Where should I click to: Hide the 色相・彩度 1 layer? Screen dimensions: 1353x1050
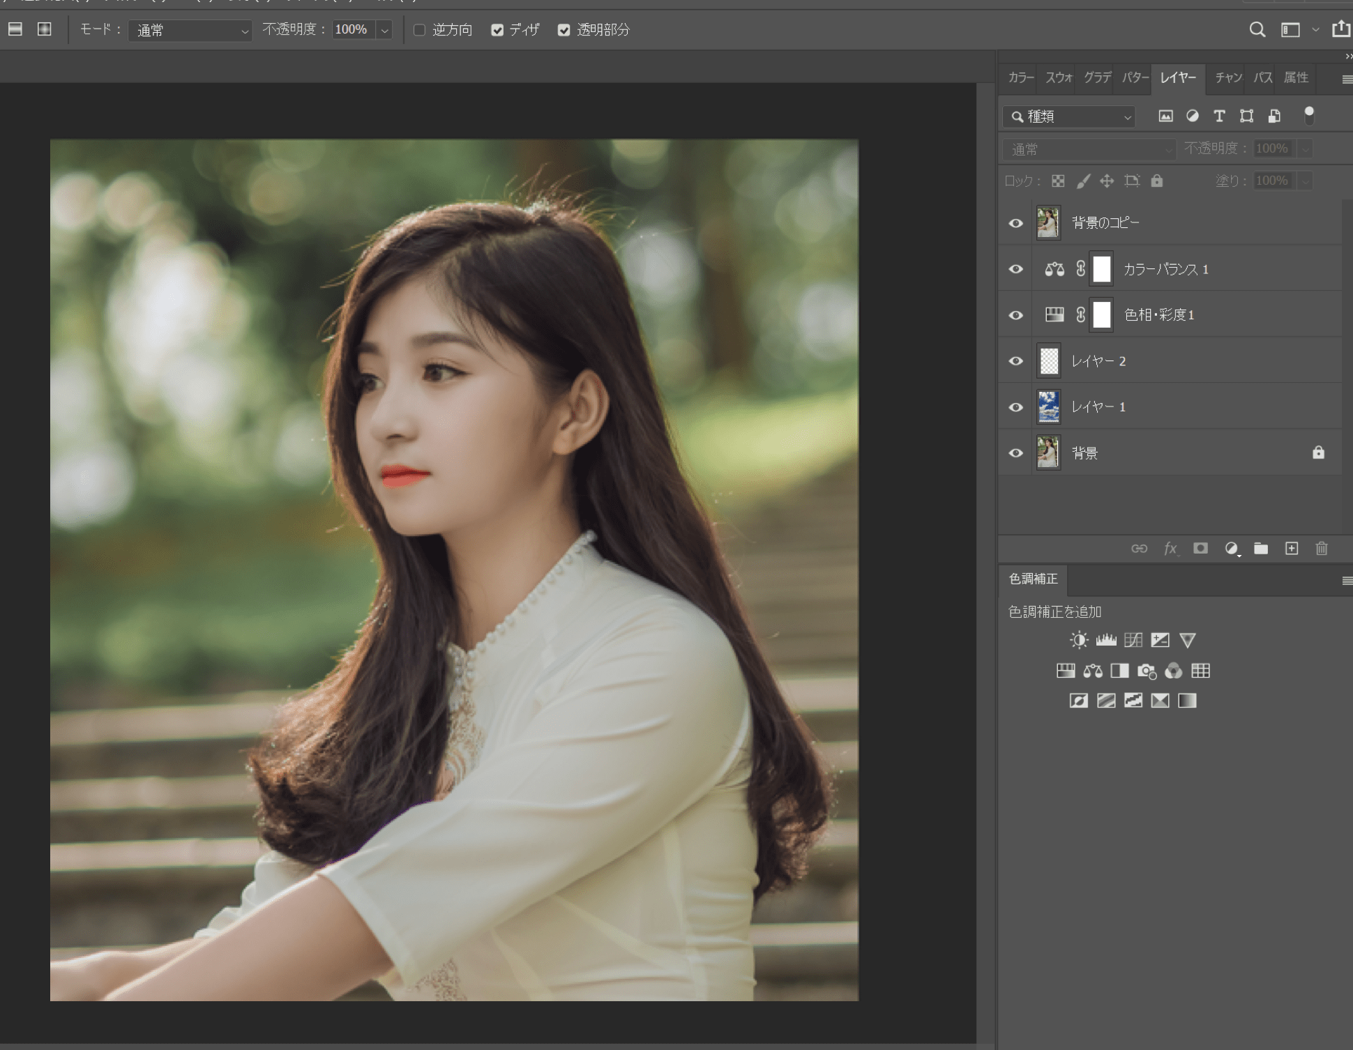(x=1015, y=315)
